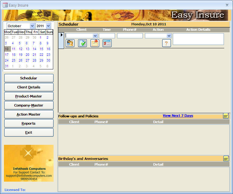Click the Scheduler Client column header
Viewport: 233px width, 194px height.
(x=81, y=30)
